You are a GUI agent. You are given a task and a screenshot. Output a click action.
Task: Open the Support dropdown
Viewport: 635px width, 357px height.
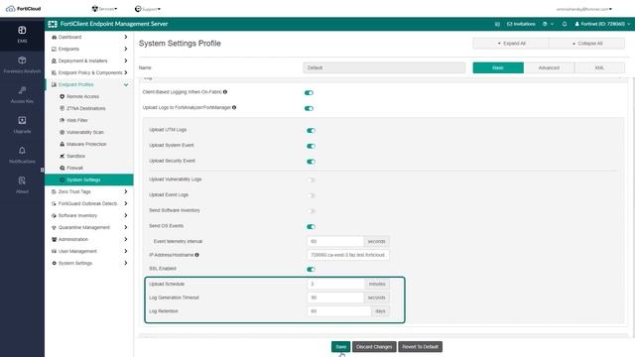click(148, 9)
